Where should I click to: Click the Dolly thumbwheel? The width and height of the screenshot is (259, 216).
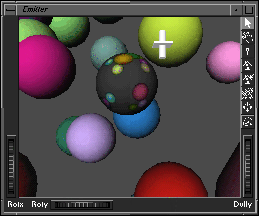click(x=248, y=167)
